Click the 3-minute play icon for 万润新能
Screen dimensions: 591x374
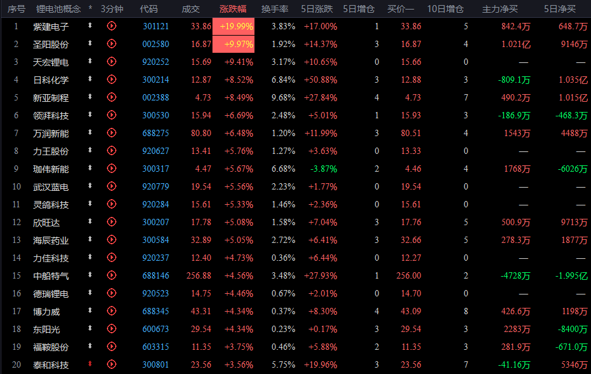click(111, 133)
